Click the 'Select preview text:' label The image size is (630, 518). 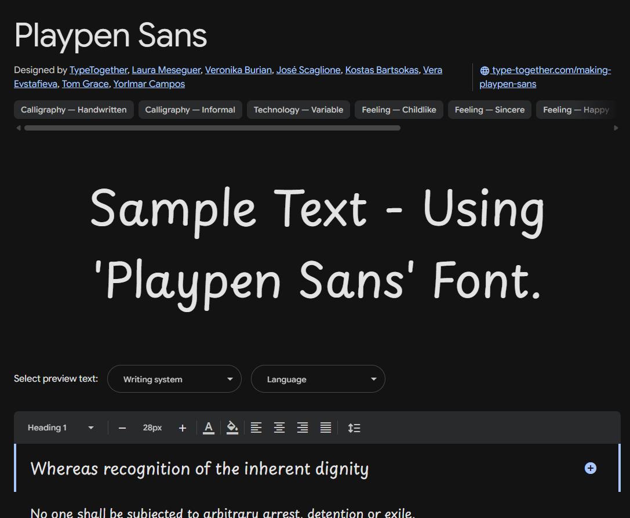coord(56,378)
